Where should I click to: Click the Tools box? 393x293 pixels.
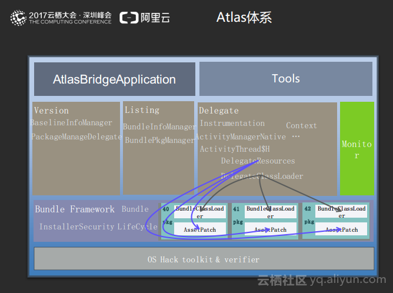(x=286, y=79)
